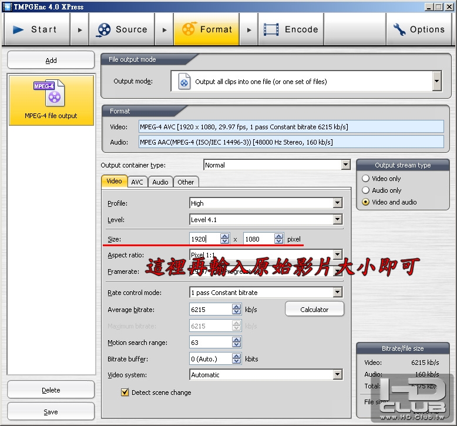Screen dimensions: 457x426
Task: Click the Delete button
Action: coord(51,390)
